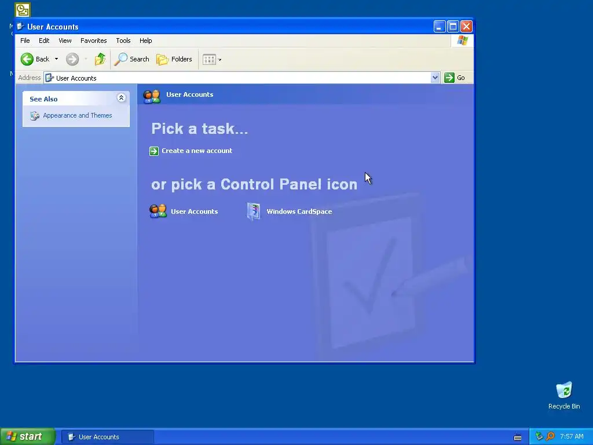593x445 pixels.
Task: Open the Edit menu
Action: click(44, 41)
